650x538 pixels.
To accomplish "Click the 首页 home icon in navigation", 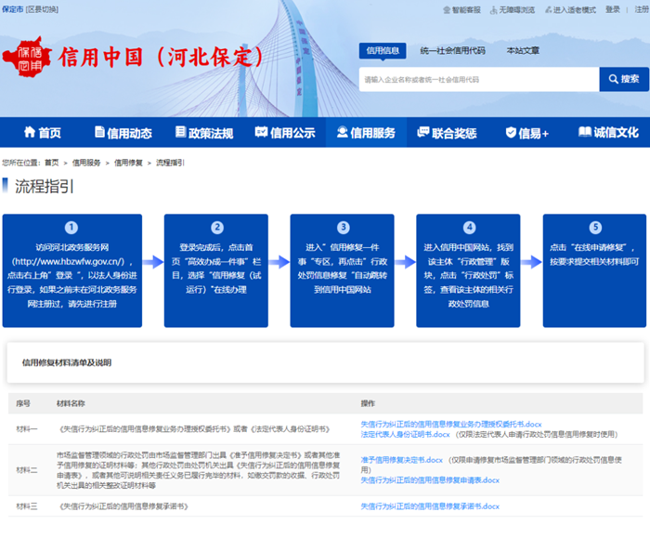I will point(29,133).
